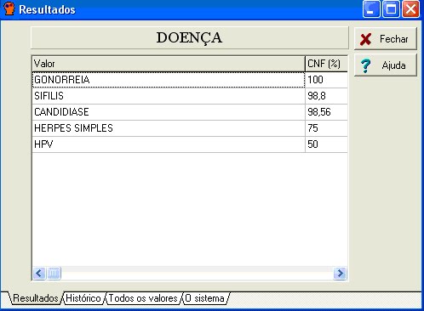The height and width of the screenshot is (311, 424).
Task: Click the DOENÇA heading panel
Action: 190,37
